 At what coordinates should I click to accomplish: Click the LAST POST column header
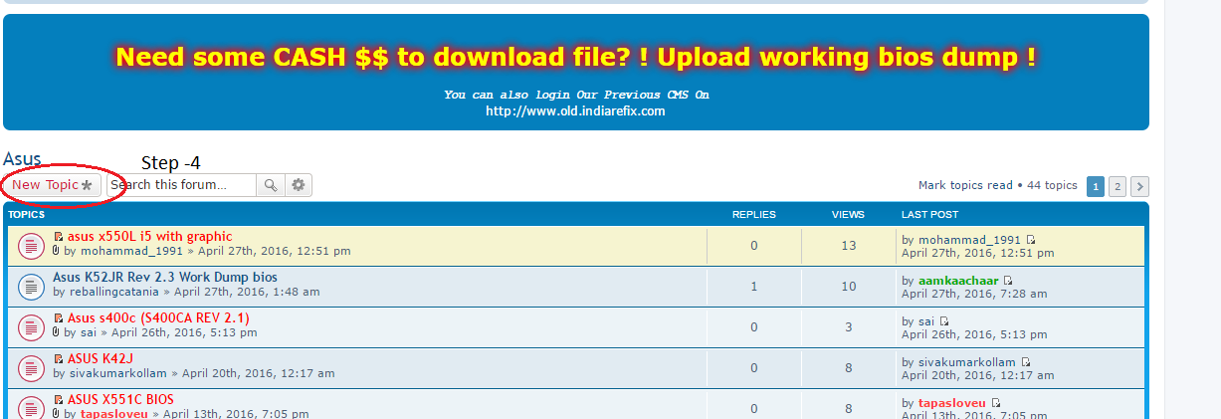pos(929,214)
